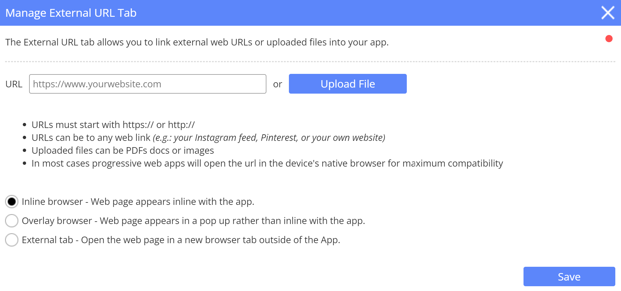This screenshot has width=621, height=291.
Task: Click the Manage External URL Tab title
Action: pos(71,13)
